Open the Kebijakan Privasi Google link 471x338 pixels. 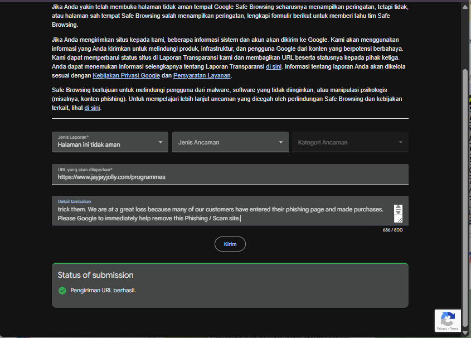126,75
